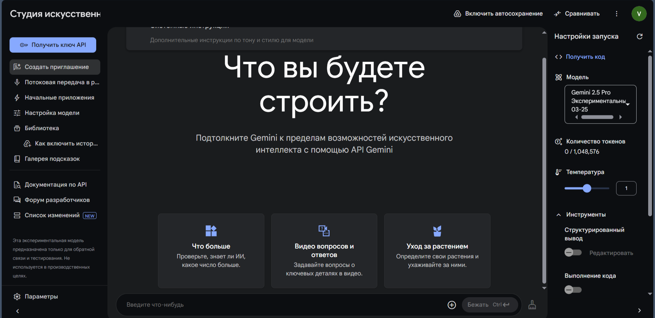Click the token count icon
The image size is (655, 318).
(x=558, y=141)
